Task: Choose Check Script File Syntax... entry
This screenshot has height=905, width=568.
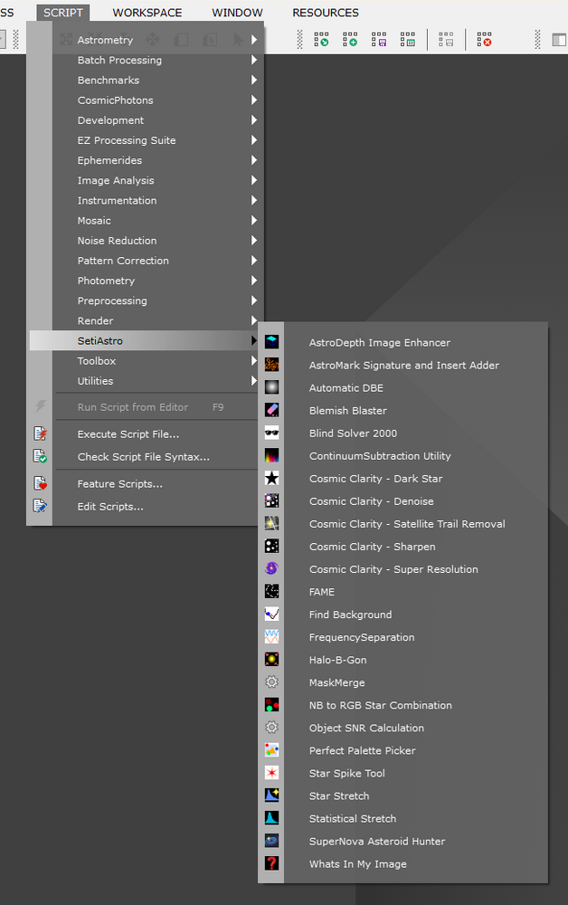Action: pyautogui.click(x=144, y=456)
